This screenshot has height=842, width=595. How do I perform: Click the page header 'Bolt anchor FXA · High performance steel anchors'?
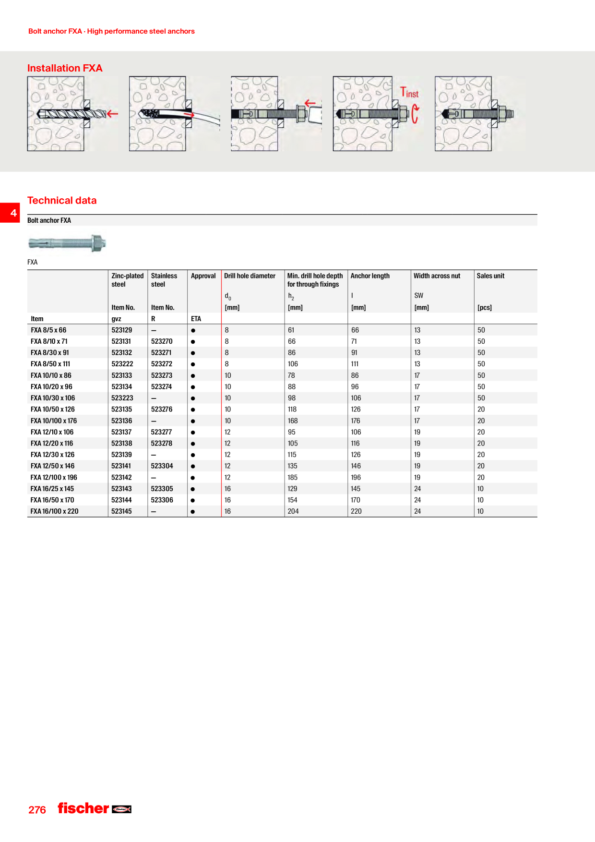111,31
